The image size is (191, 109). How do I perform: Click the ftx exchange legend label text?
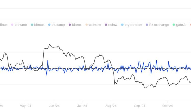pyautogui.click(x=159, y=25)
